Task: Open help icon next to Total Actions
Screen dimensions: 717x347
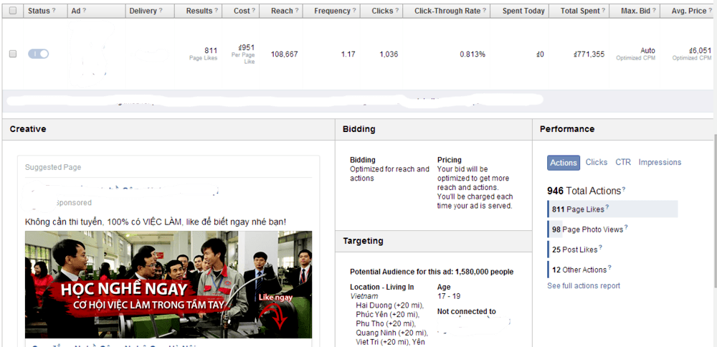Action: pyautogui.click(x=624, y=189)
